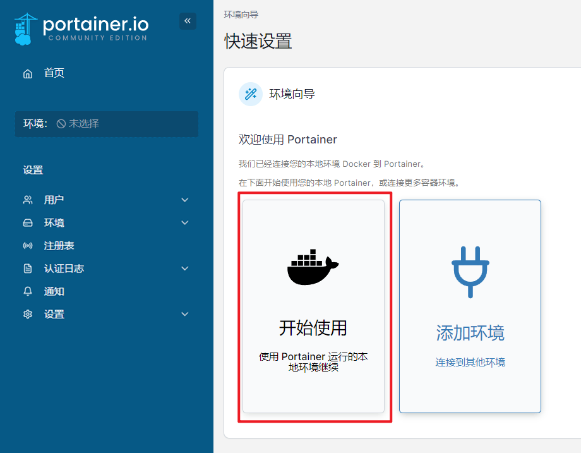Click the bell icon beside 通知
Viewport: 581px width, 453px height.
[x=28, y=291]
